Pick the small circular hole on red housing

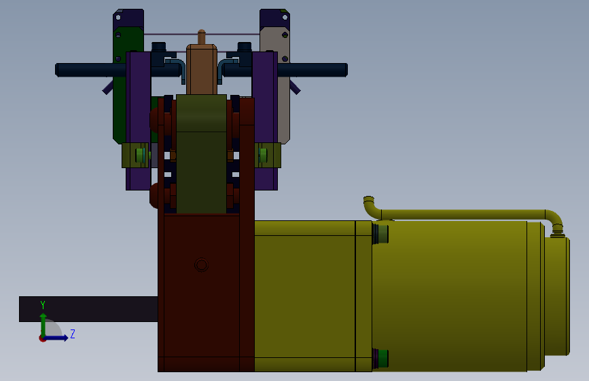pos(201,265)
